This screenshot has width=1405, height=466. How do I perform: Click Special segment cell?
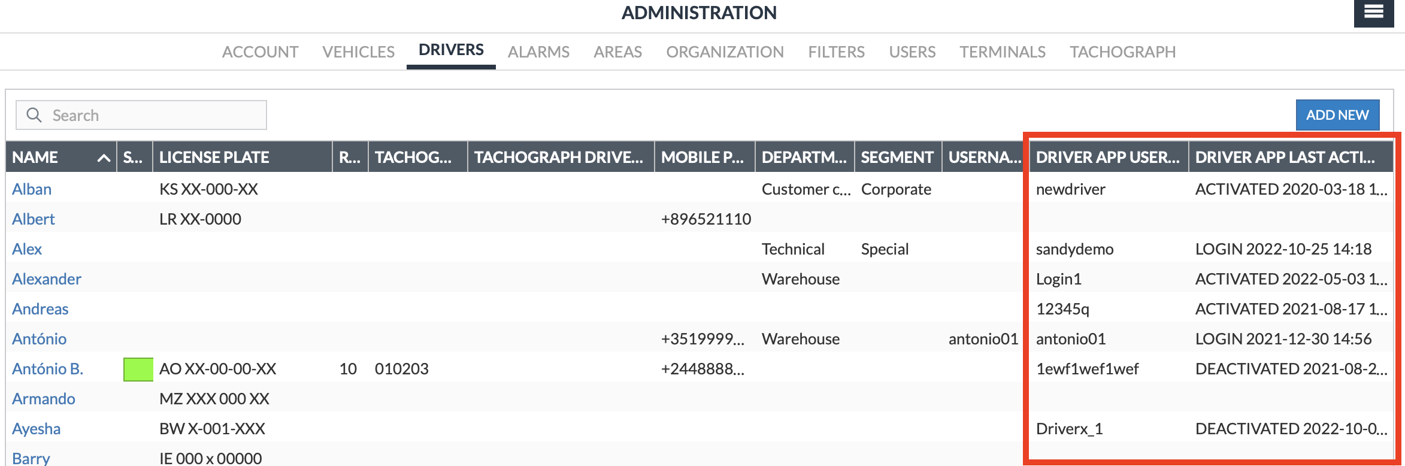(885, 249)
